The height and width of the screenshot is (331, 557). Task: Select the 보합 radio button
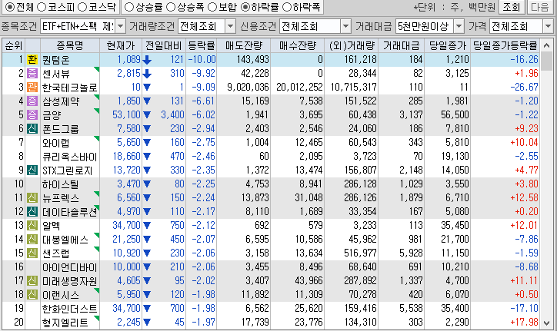(x=212, y=7)
